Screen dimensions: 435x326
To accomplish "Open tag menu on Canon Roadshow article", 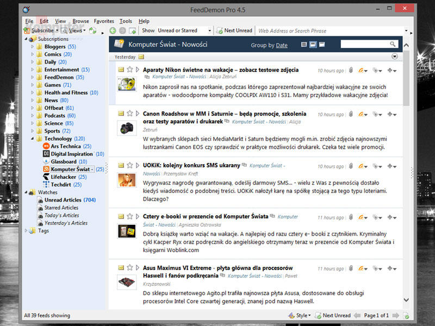I will coord(377,114).
